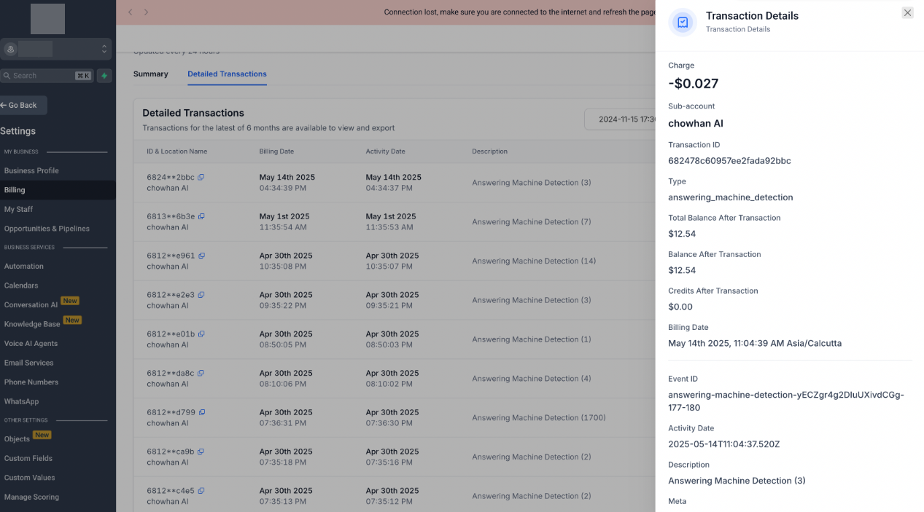Click the ID & Location Name column header
This screenshot has width=924, height=512.
(x=177, y=151)
